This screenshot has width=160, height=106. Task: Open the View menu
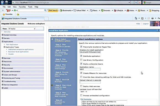(x=15, y=7)
